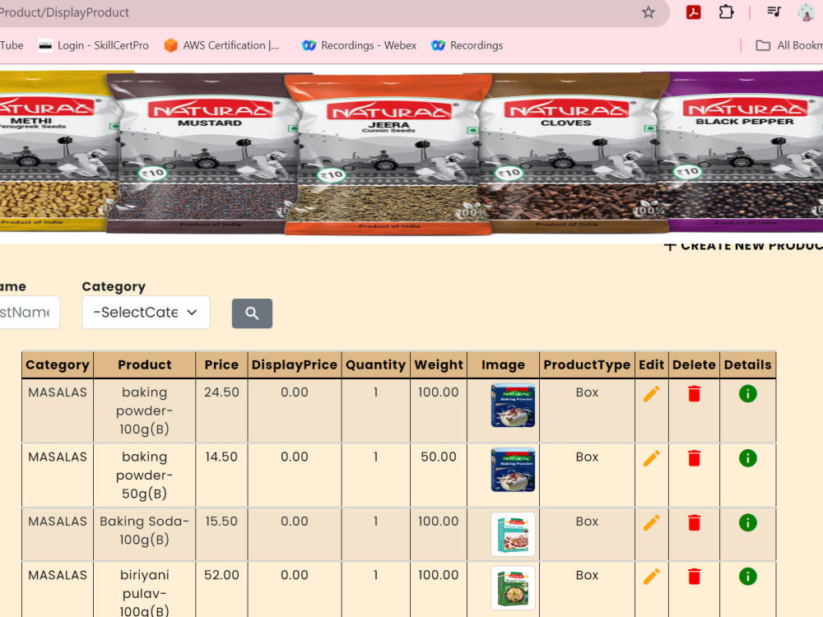Click the Weight column header
Screen dimensions: 823x617
click(x=439, y=365)
